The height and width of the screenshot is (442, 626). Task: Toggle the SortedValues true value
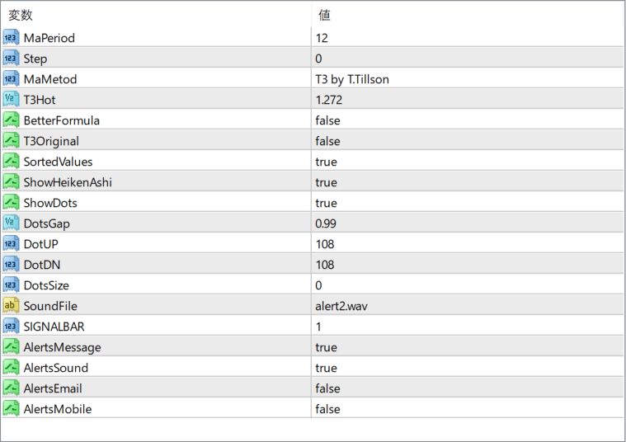click(x=467, y=162)
